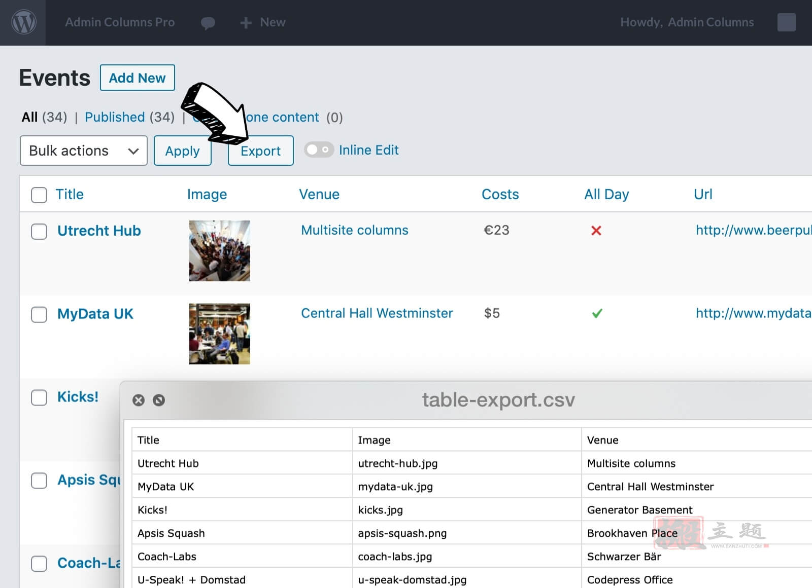The height and width of the screenshot is (588, 812).
Task: Sort table by Costs column
Action: [x=500, y=194]
